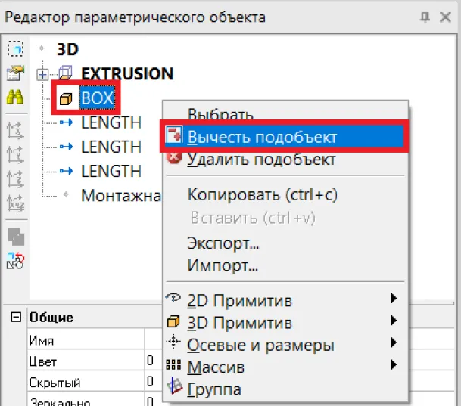Click the binoculars search icon
This screenshot has height=406, width=461.
[x=15, y=97]
